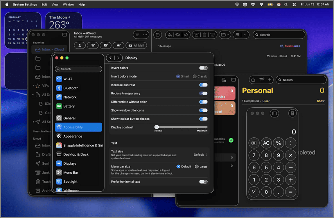
Task: Click the Forward arrow in Mail toolbar
Action: pos(186,35)
